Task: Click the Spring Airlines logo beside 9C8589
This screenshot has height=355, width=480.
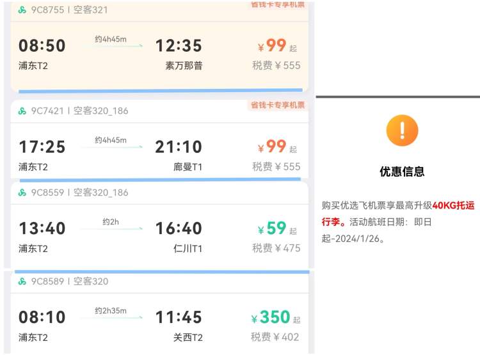Action: pyautogui.click(x=22, y=281)
